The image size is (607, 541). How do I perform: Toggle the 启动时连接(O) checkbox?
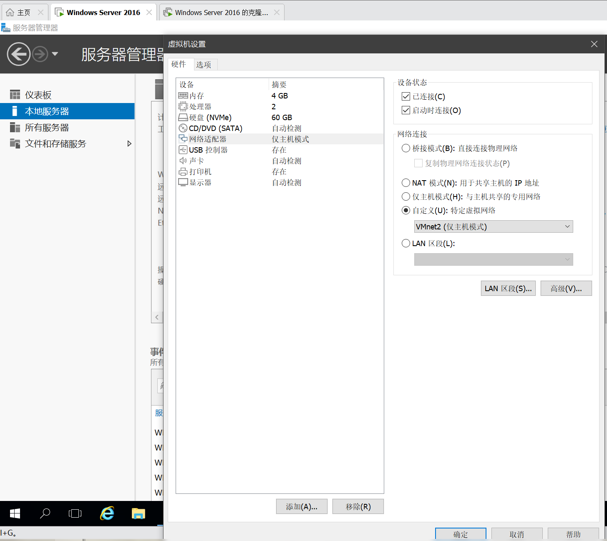(x=406, y=110)
